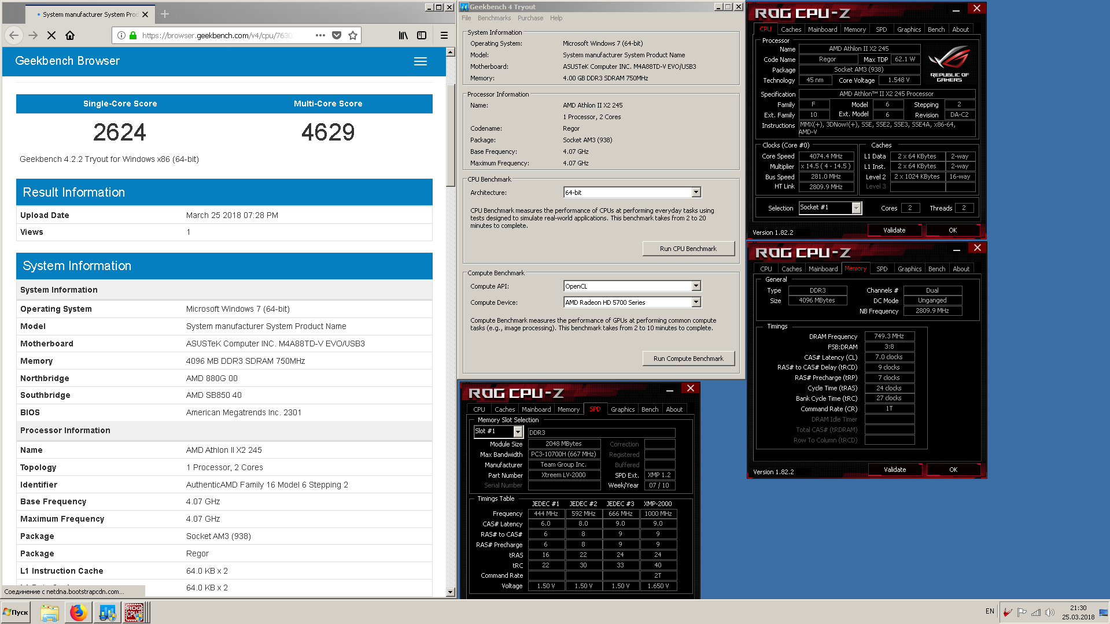Open CPU tab in SPD CPU-Z window
Image resolution: width=1110 pixels, height=624 pixels.
479,409
